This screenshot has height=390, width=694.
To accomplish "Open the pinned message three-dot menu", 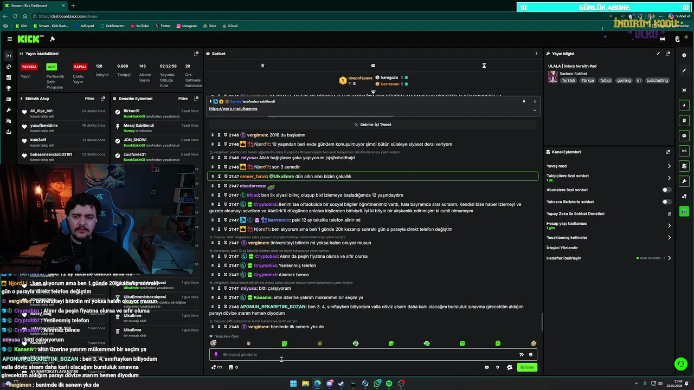I will (x=535, y=101).
